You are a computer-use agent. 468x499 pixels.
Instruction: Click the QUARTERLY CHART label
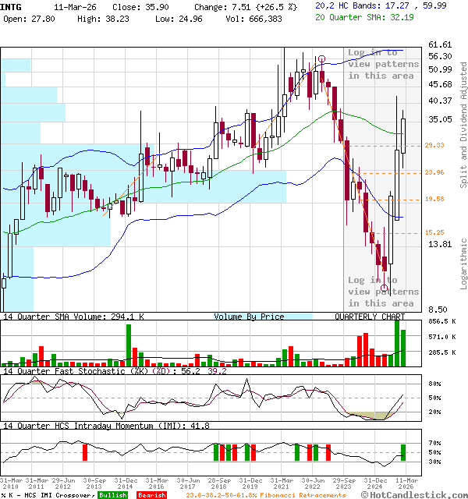coord(370,317)
